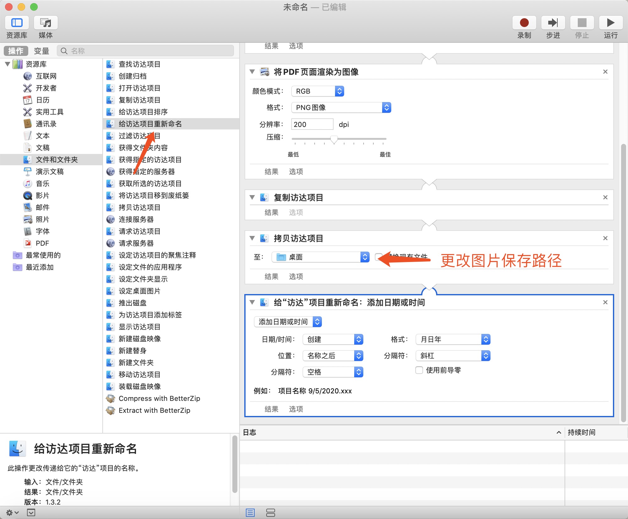Click the Step (步进) toolbar button
Image resolution: width=628 pixels, height=519 pixels.
[x=553, y=23]
